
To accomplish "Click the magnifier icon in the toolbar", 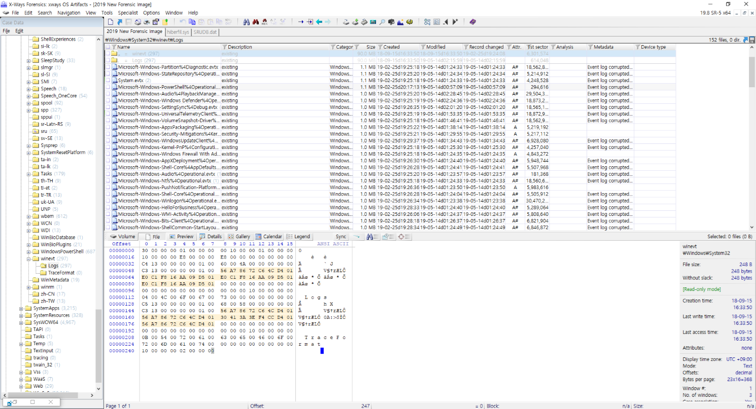I will 382,22.
